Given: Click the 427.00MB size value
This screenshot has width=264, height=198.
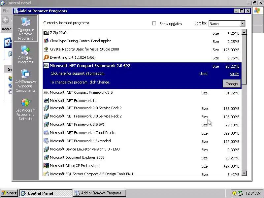Looking at the screenshot, I should pos(231,166).
